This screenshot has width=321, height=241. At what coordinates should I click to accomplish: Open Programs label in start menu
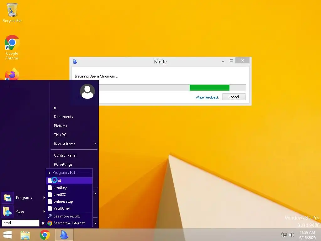click(24, 198)
